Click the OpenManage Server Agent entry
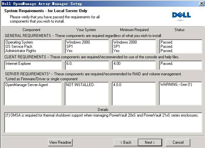The width and height of the screenshot is (205, 148). (26, 85)
